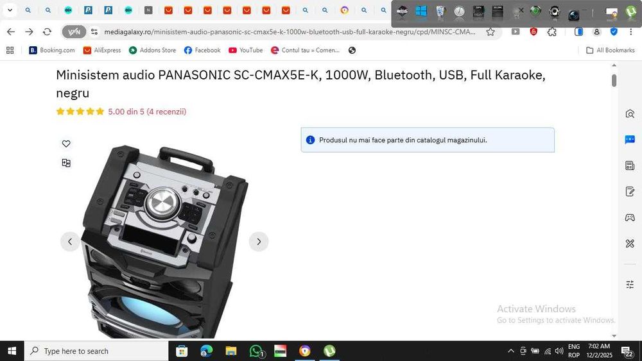
Task: Toggle the browser side panel icon
Action: 578,31
